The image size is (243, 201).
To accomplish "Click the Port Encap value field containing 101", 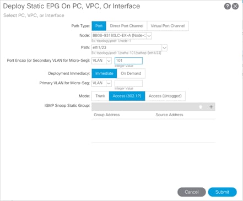I will (x=128, y=61).
